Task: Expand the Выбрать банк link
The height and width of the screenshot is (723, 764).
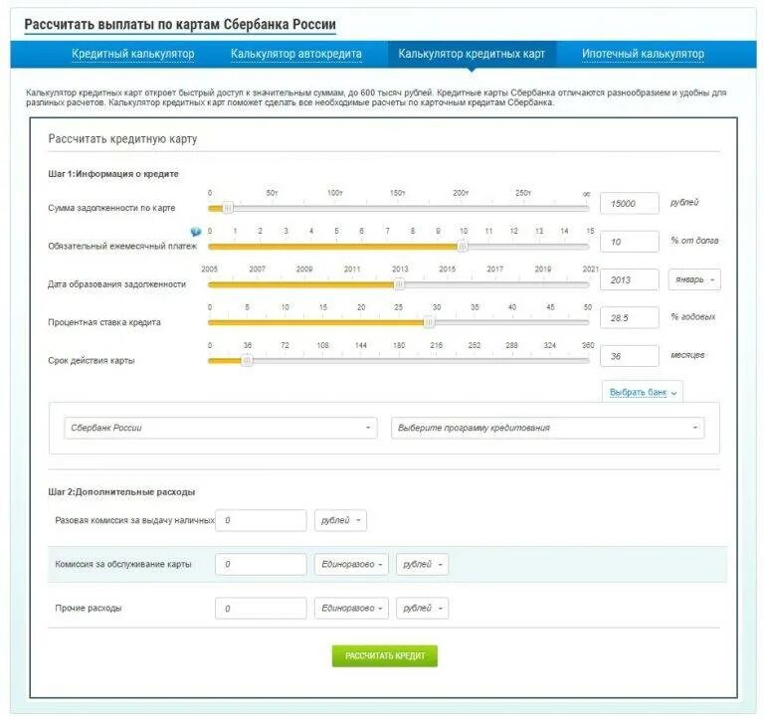Action: click(x=643, y=393)
